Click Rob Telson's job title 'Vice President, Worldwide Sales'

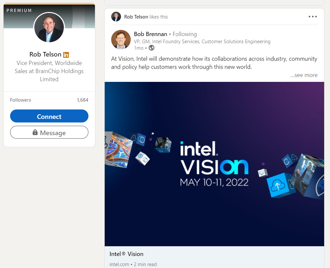pyautogui.click(x=49, y=71)
